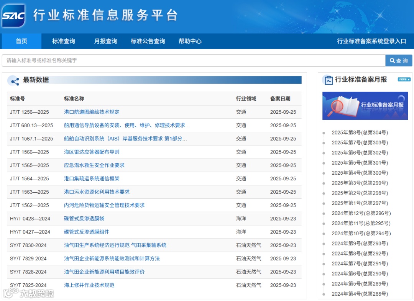The width and height of the screenshot is (414, 301).
Task: Open 港口集疏运系统通信框架 link
Action: click(x=92, y=178)
